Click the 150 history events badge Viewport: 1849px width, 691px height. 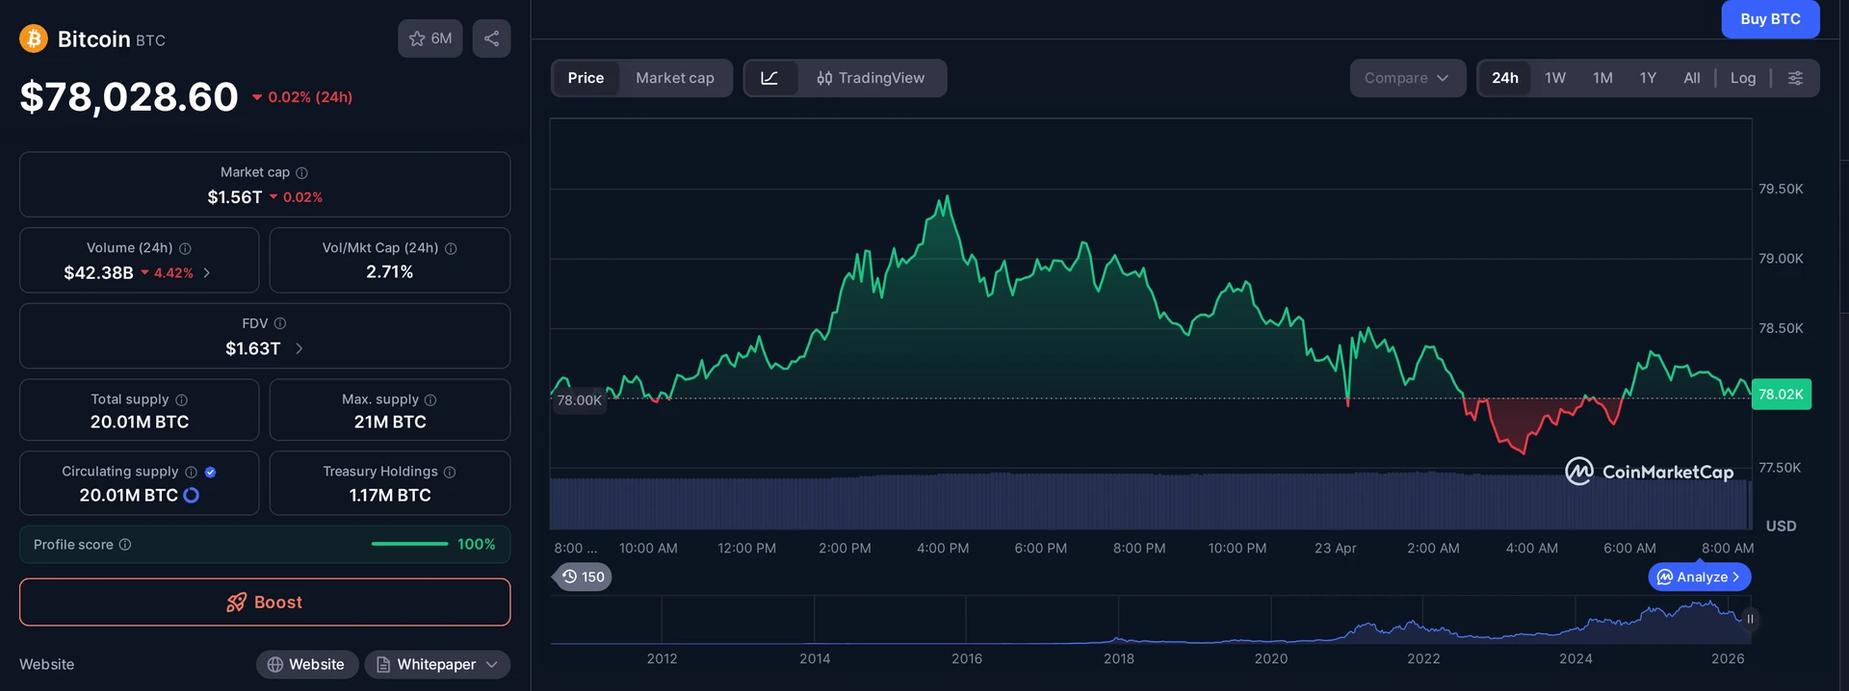(584, 576)
